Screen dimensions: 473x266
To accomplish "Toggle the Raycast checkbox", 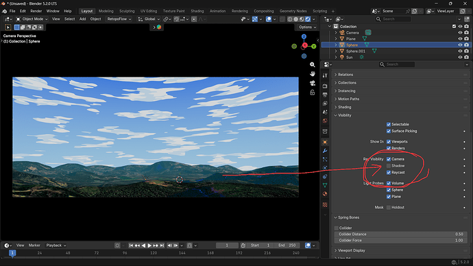I will tap(389, 173).
